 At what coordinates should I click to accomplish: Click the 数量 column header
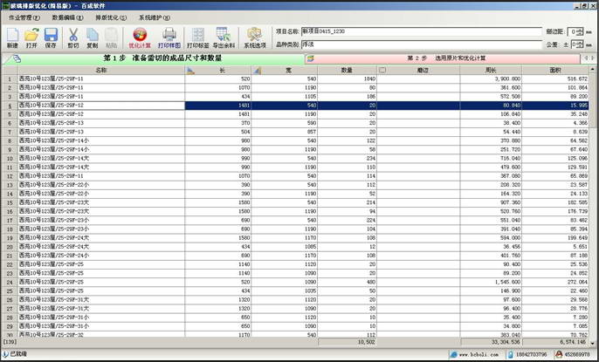(x=347, y=70)
